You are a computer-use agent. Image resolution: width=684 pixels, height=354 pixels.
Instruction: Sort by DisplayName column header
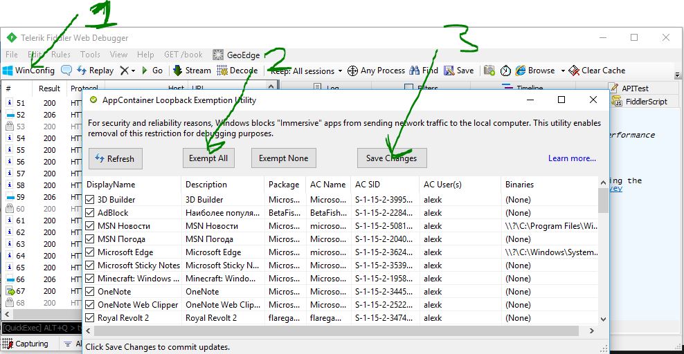[132, 184]
